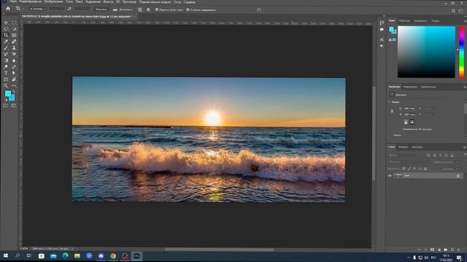This screenshot has height=262, width=467.
Task: Select the Clone Stamp tool
Action: point(14,48)
